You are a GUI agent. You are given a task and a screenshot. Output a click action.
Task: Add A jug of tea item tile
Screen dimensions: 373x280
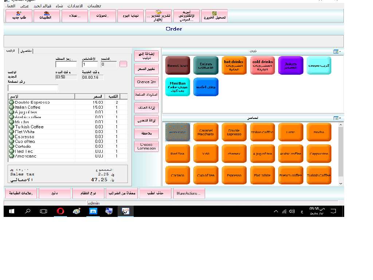[x=262, y=153]
